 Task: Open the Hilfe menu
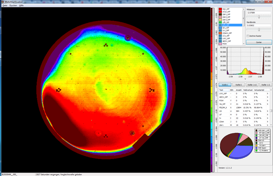(x=21, y=5)
